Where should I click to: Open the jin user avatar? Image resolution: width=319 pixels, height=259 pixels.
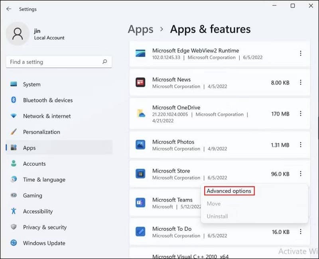pos(18,34)
